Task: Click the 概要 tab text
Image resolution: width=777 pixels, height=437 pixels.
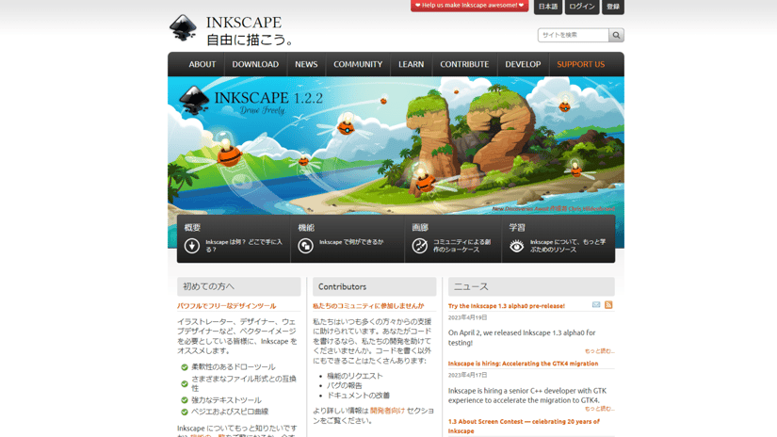Action: pyautogui.click(x=192, y=227)
